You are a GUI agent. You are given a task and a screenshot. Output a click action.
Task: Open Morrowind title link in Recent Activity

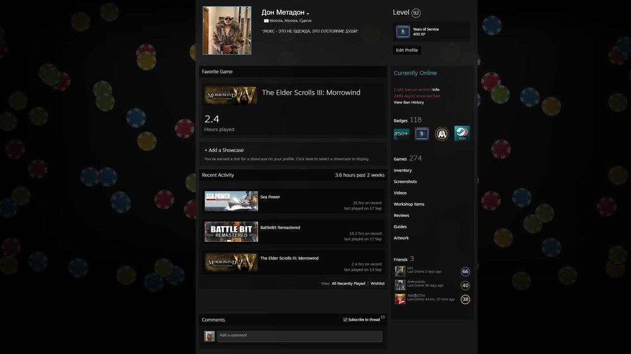click(x=290, y=258)
